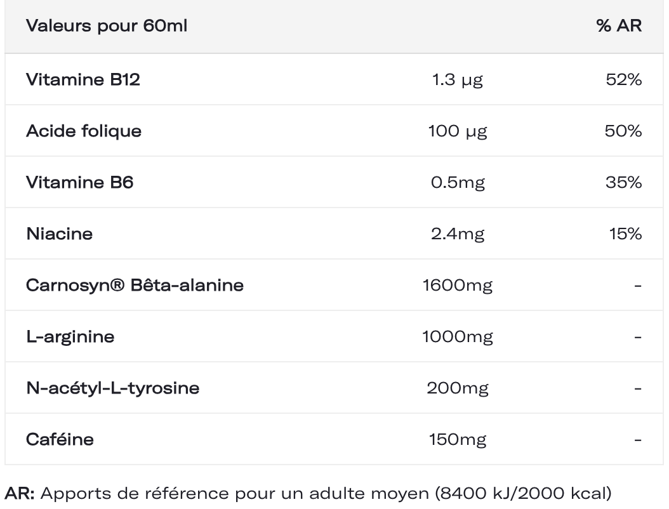Select the L-arginine row label
Viewport: 669px width, 509px height.
(70, 337)
